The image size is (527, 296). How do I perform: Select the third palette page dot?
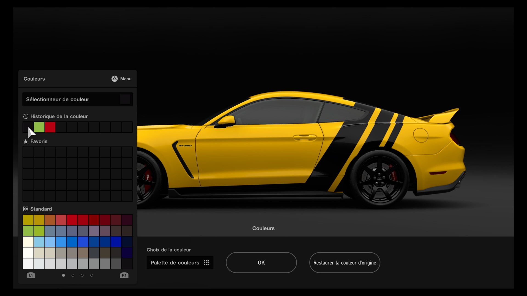82,275
